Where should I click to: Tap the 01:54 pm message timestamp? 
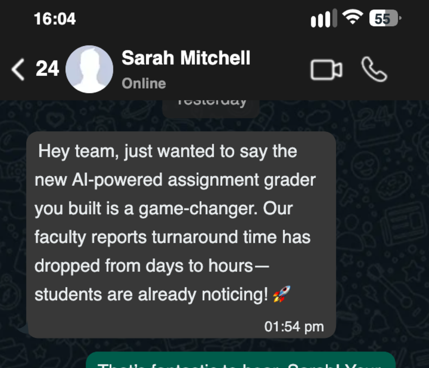coord(294,326)
